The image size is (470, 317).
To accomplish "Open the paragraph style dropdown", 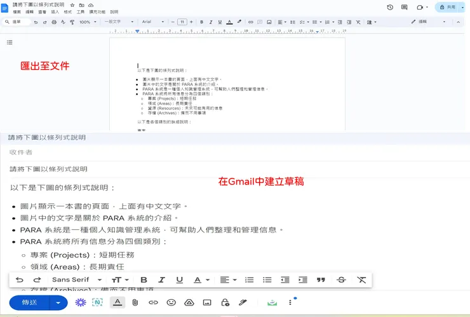I will point(119,22).
